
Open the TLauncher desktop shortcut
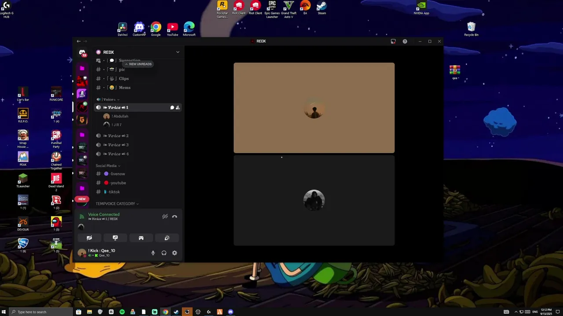pos(23,180)
